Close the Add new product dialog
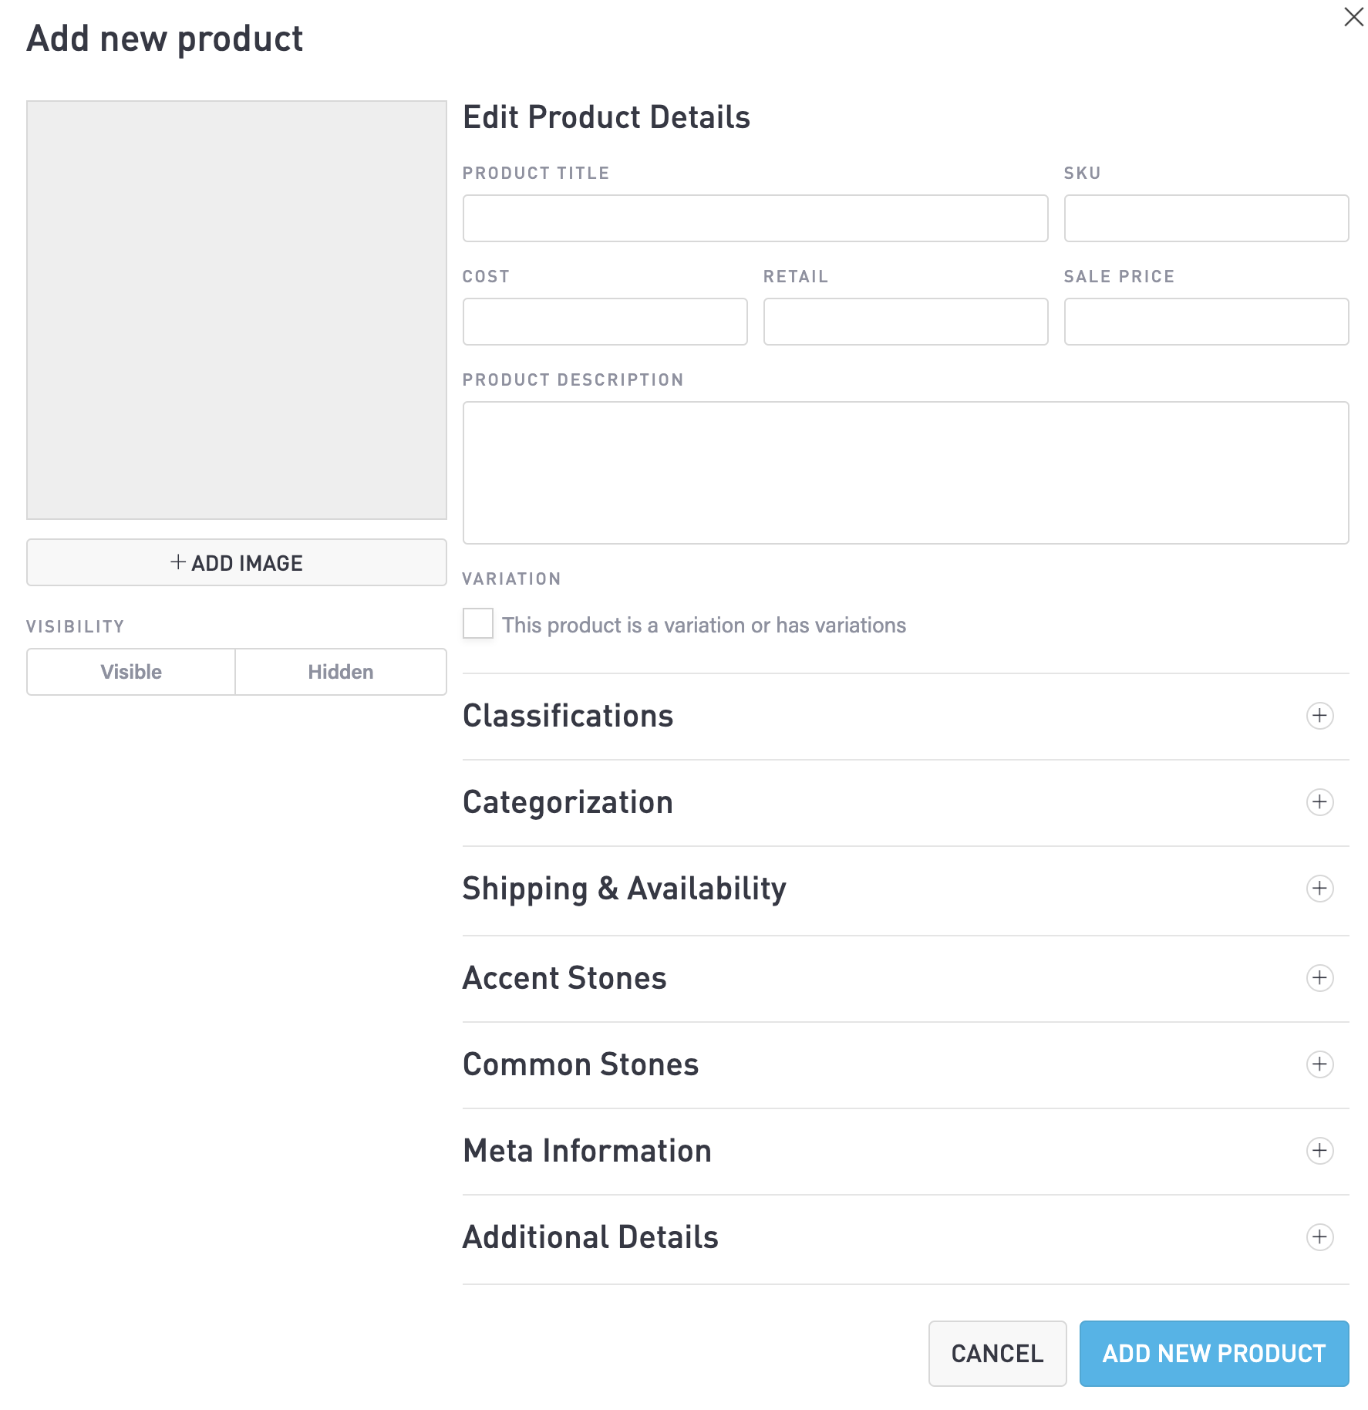 click(x=1353, y=17)
